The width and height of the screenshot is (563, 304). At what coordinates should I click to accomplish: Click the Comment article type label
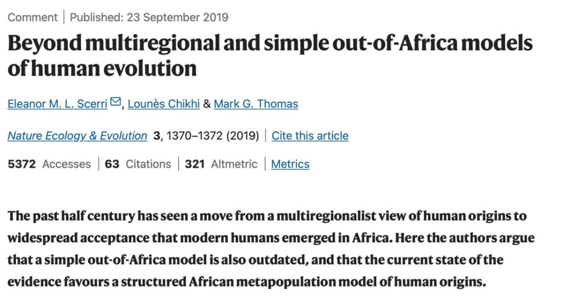(32, 17)
